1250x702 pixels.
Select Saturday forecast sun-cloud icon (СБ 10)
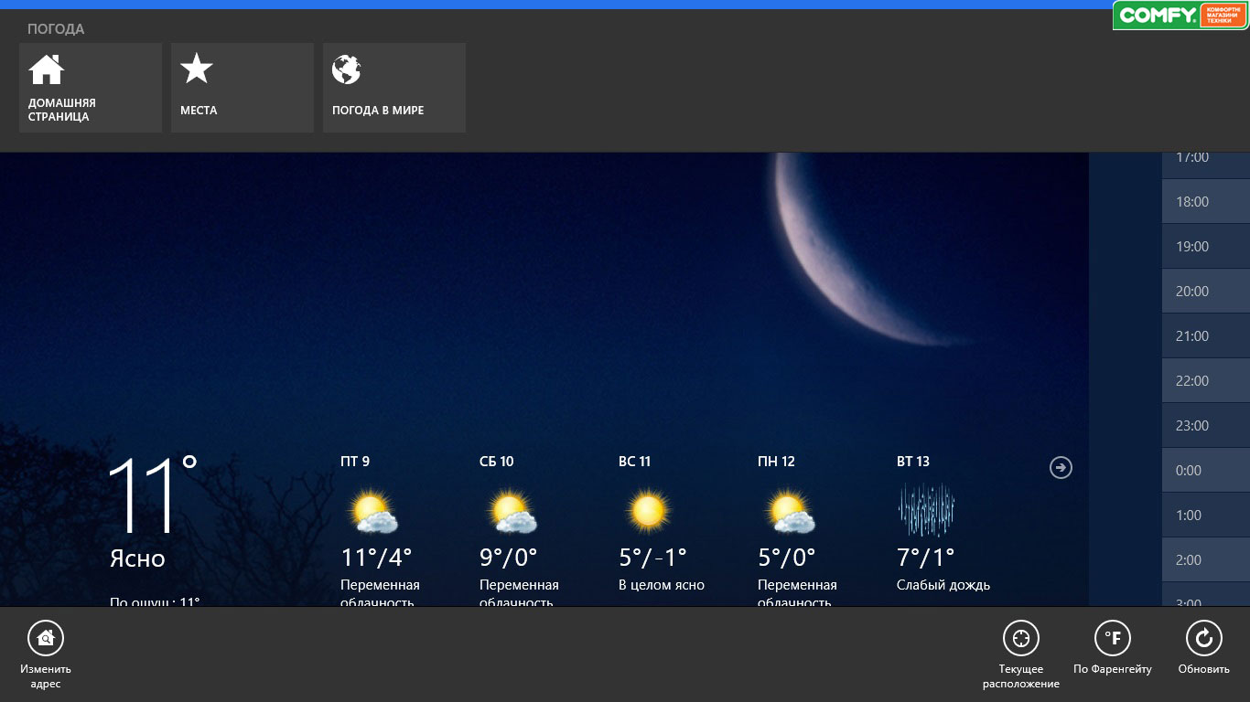[512, 512]
